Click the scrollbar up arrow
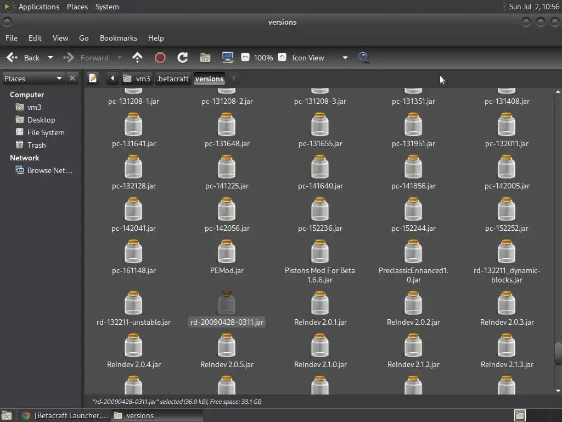Screen dimensions: 562x422 pos(558,92)
